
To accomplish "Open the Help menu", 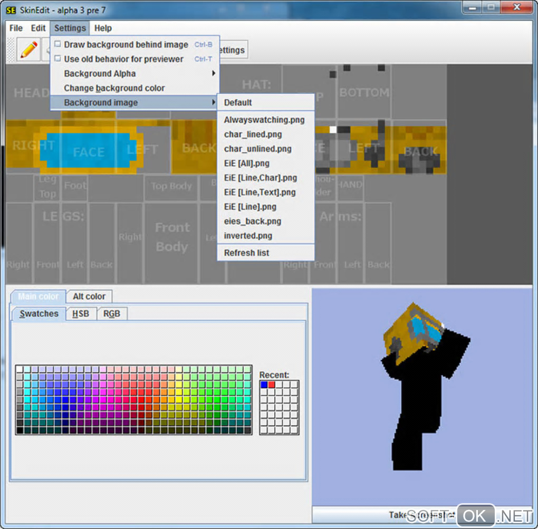I will point(103,28).
